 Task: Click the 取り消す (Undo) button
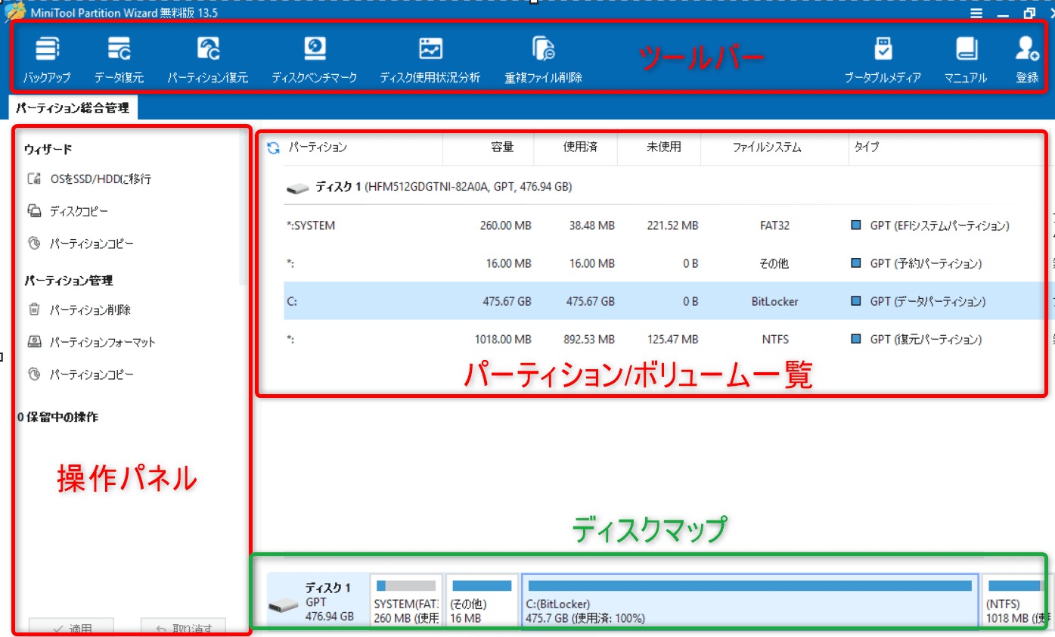tap(183, 629)
